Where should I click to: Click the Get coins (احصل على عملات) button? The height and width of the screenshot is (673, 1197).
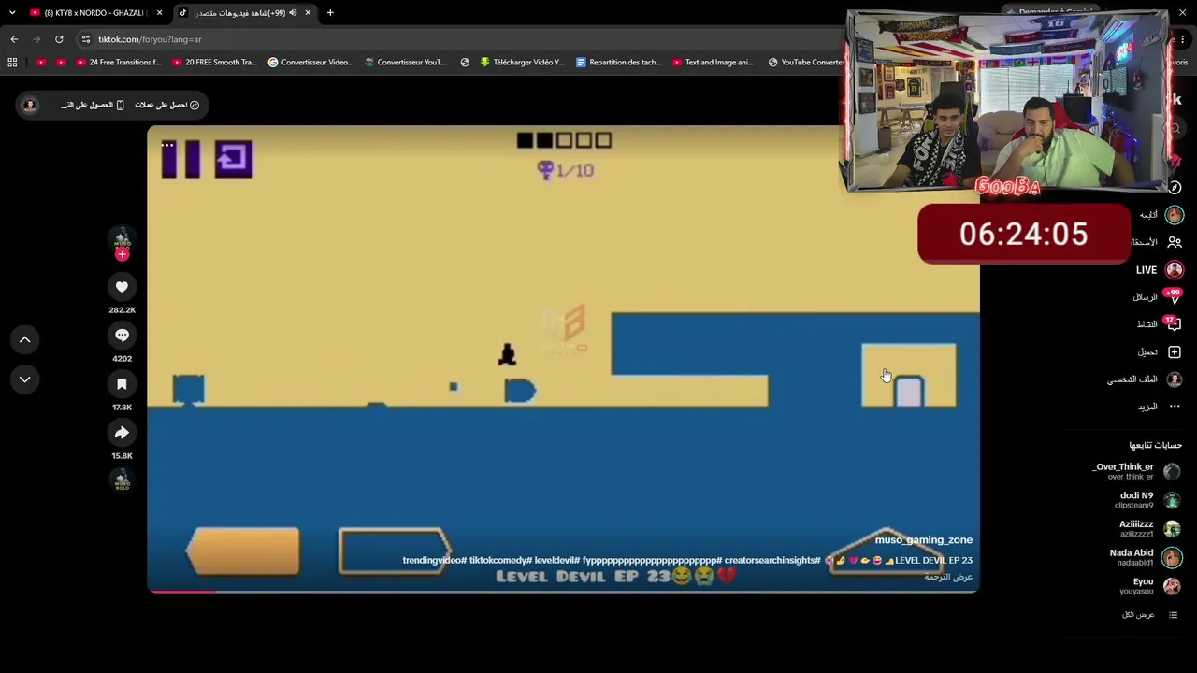[166, 105]
